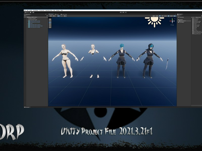Open the GameObject menu
The width and height of the screenshot is (202, 151).
(x=36, y=10)
